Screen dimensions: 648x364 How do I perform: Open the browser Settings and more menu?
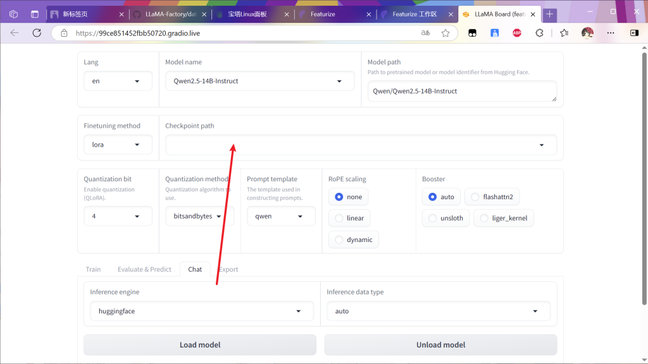click(x=611, y=33)
